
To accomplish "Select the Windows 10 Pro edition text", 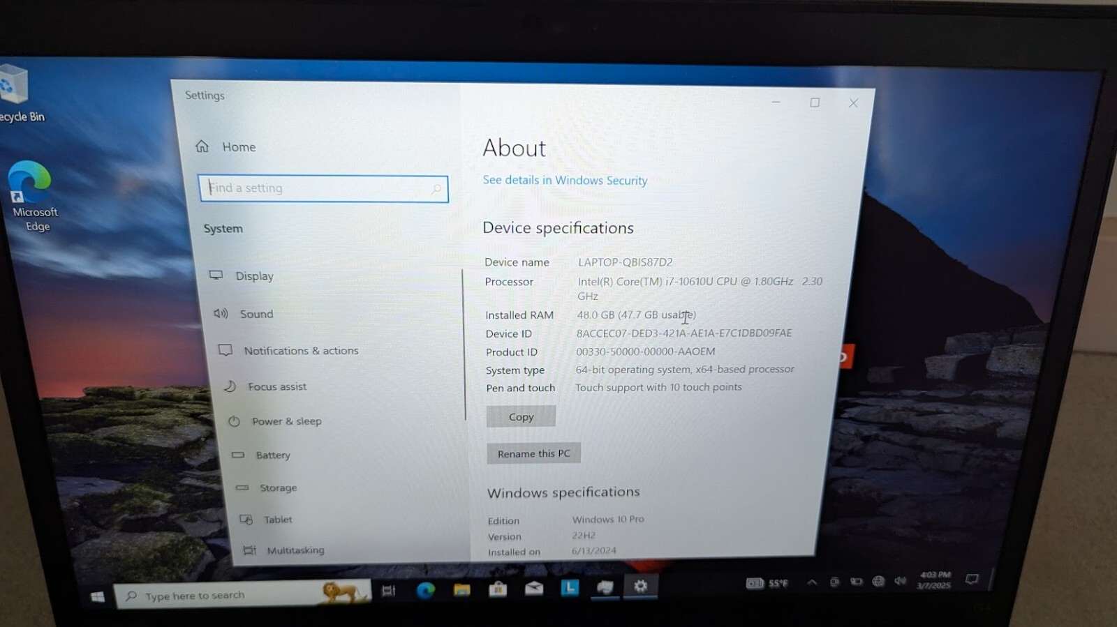I will pyautogui.click(x=608, y=520).
